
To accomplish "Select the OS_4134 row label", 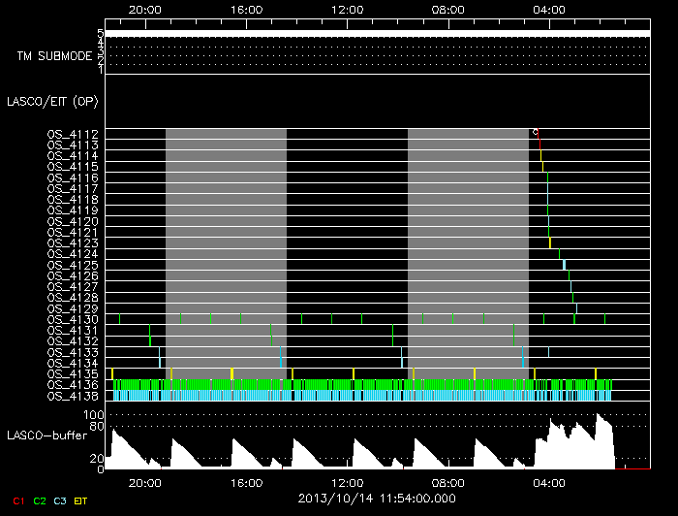I will (73, 364).
